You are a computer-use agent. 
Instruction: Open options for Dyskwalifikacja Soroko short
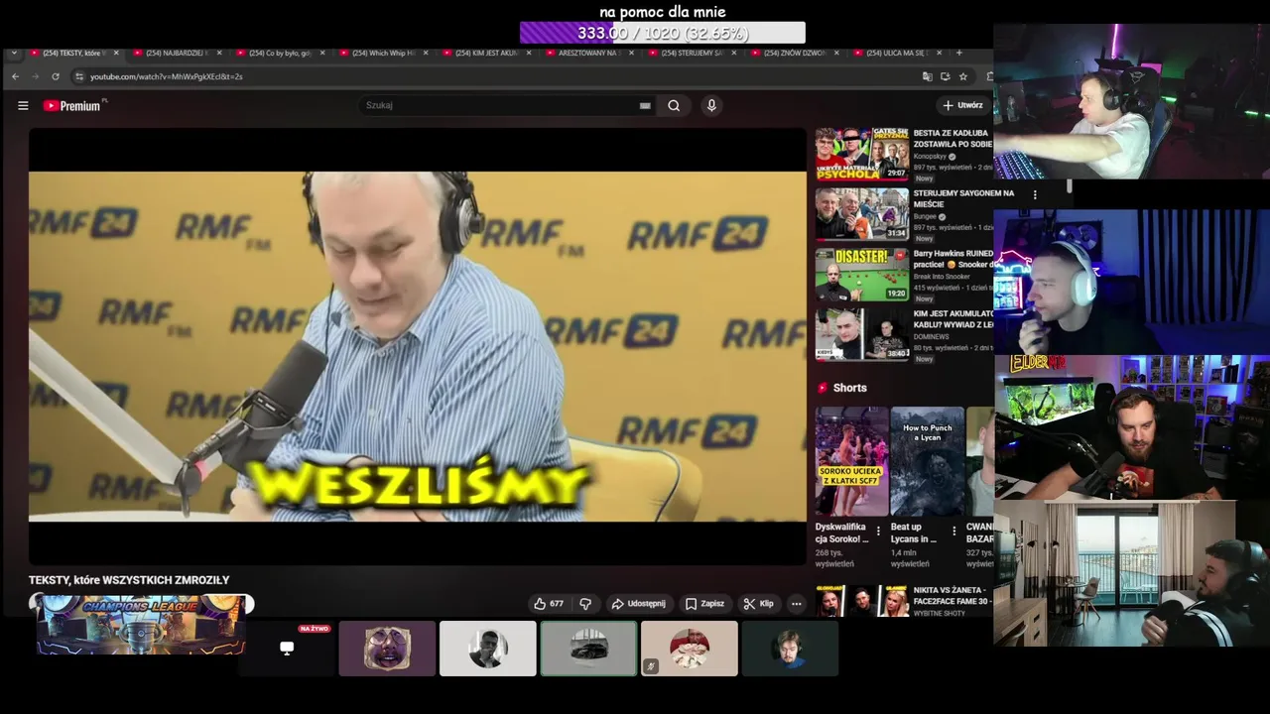point(879,532)
